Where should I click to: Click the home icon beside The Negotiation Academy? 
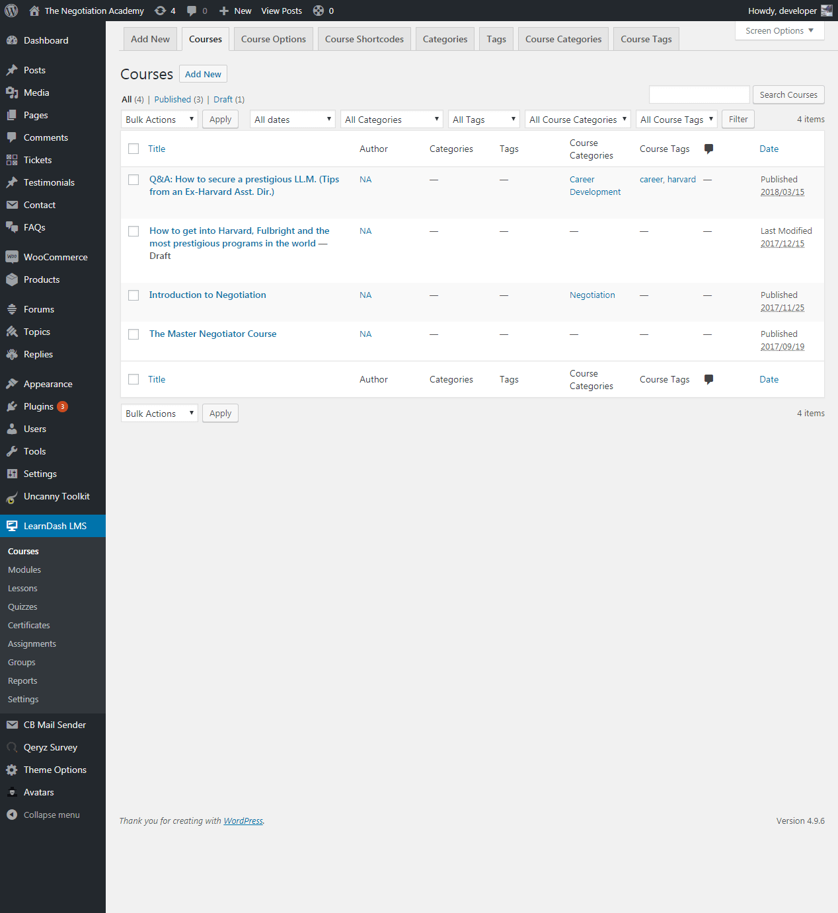point(34,11)
